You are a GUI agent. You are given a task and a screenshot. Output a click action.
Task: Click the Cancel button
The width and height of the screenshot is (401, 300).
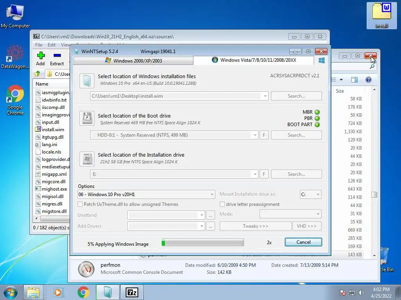coord(303,242)
